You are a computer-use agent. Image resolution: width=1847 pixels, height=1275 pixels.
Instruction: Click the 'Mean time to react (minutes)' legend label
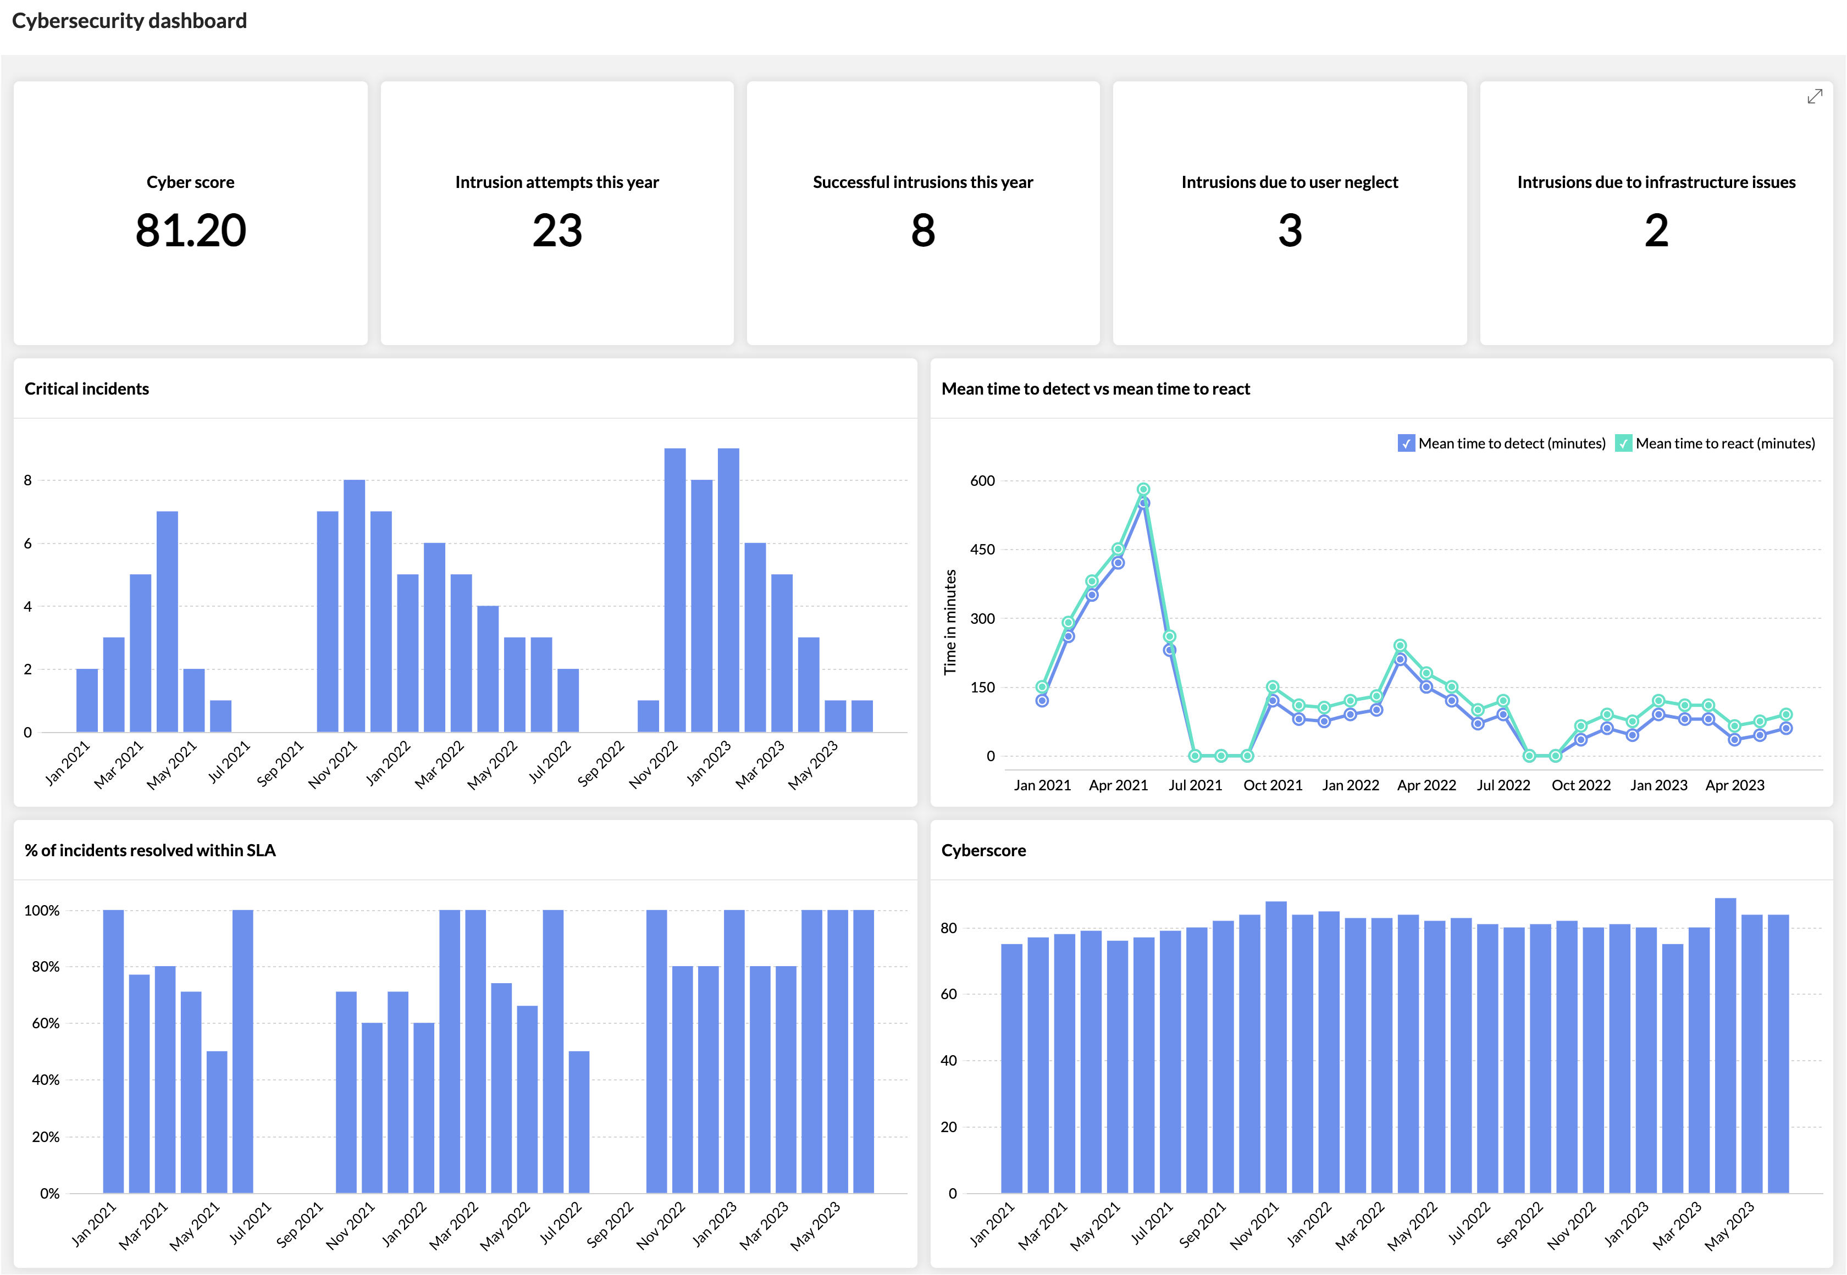[x=1725, y=444]
